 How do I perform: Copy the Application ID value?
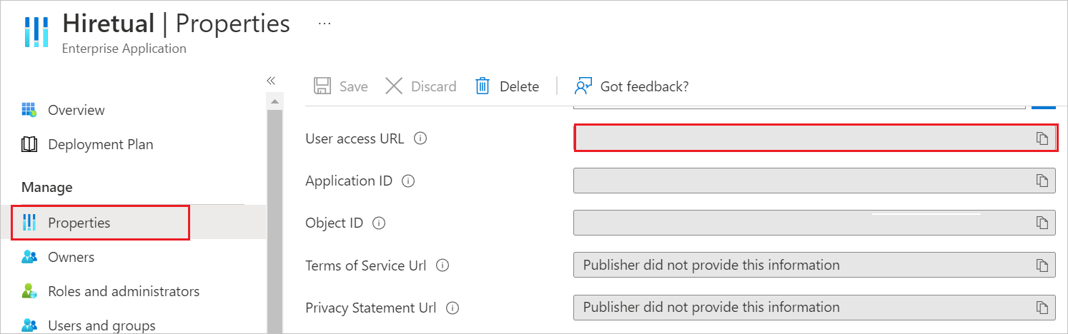pyautogui.click(x=1042, y=181)
